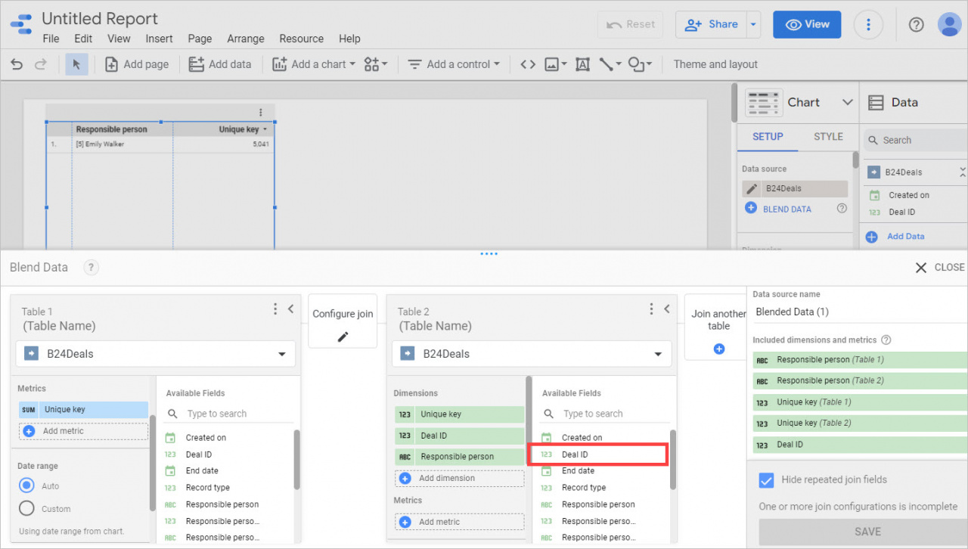This screenshot has height=549, width=968.
Task: Click Join another table plus icon
Action: click(x=719, y=349)
